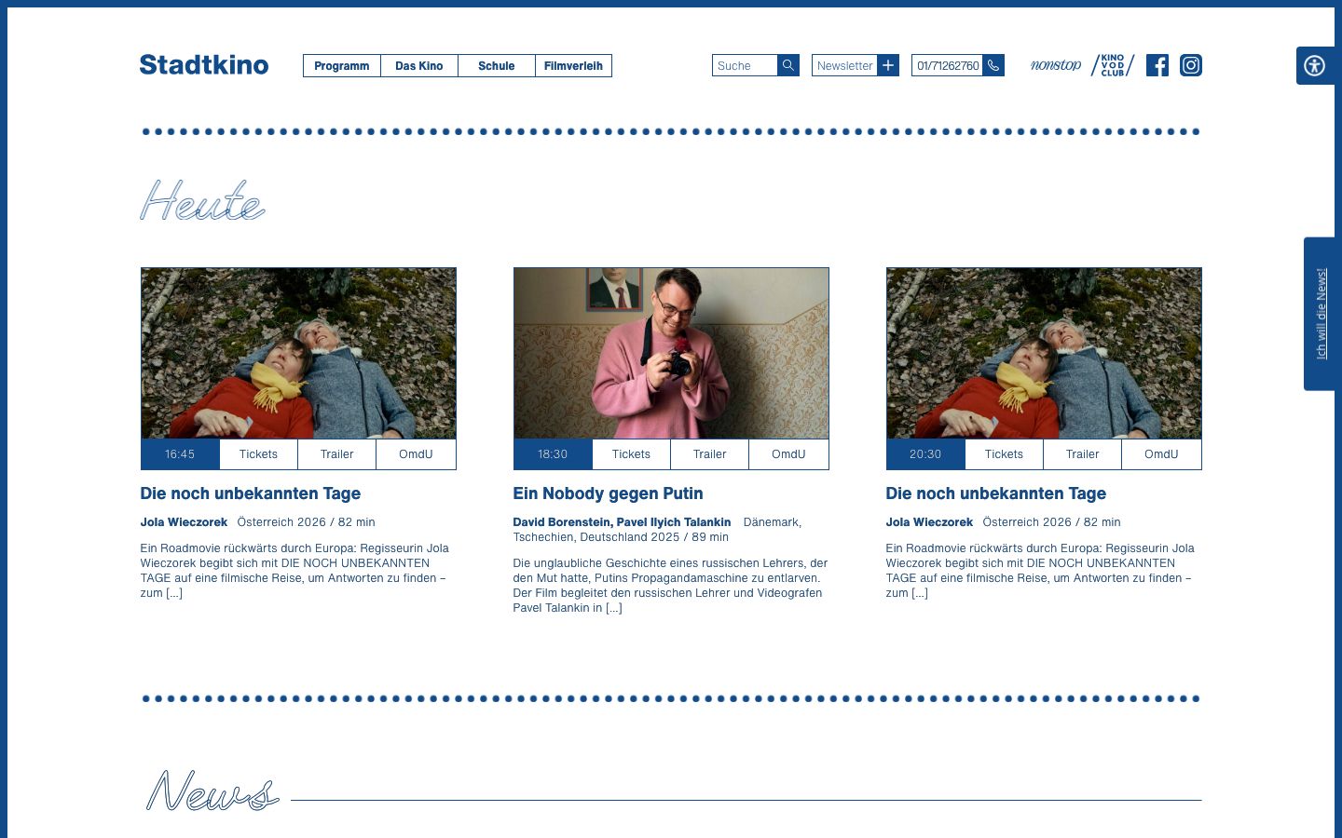Open the Die noch unbekannten Tage title under 16:45
The image size is (1342, 838).
pyautogui.click(x=250, y=493)
